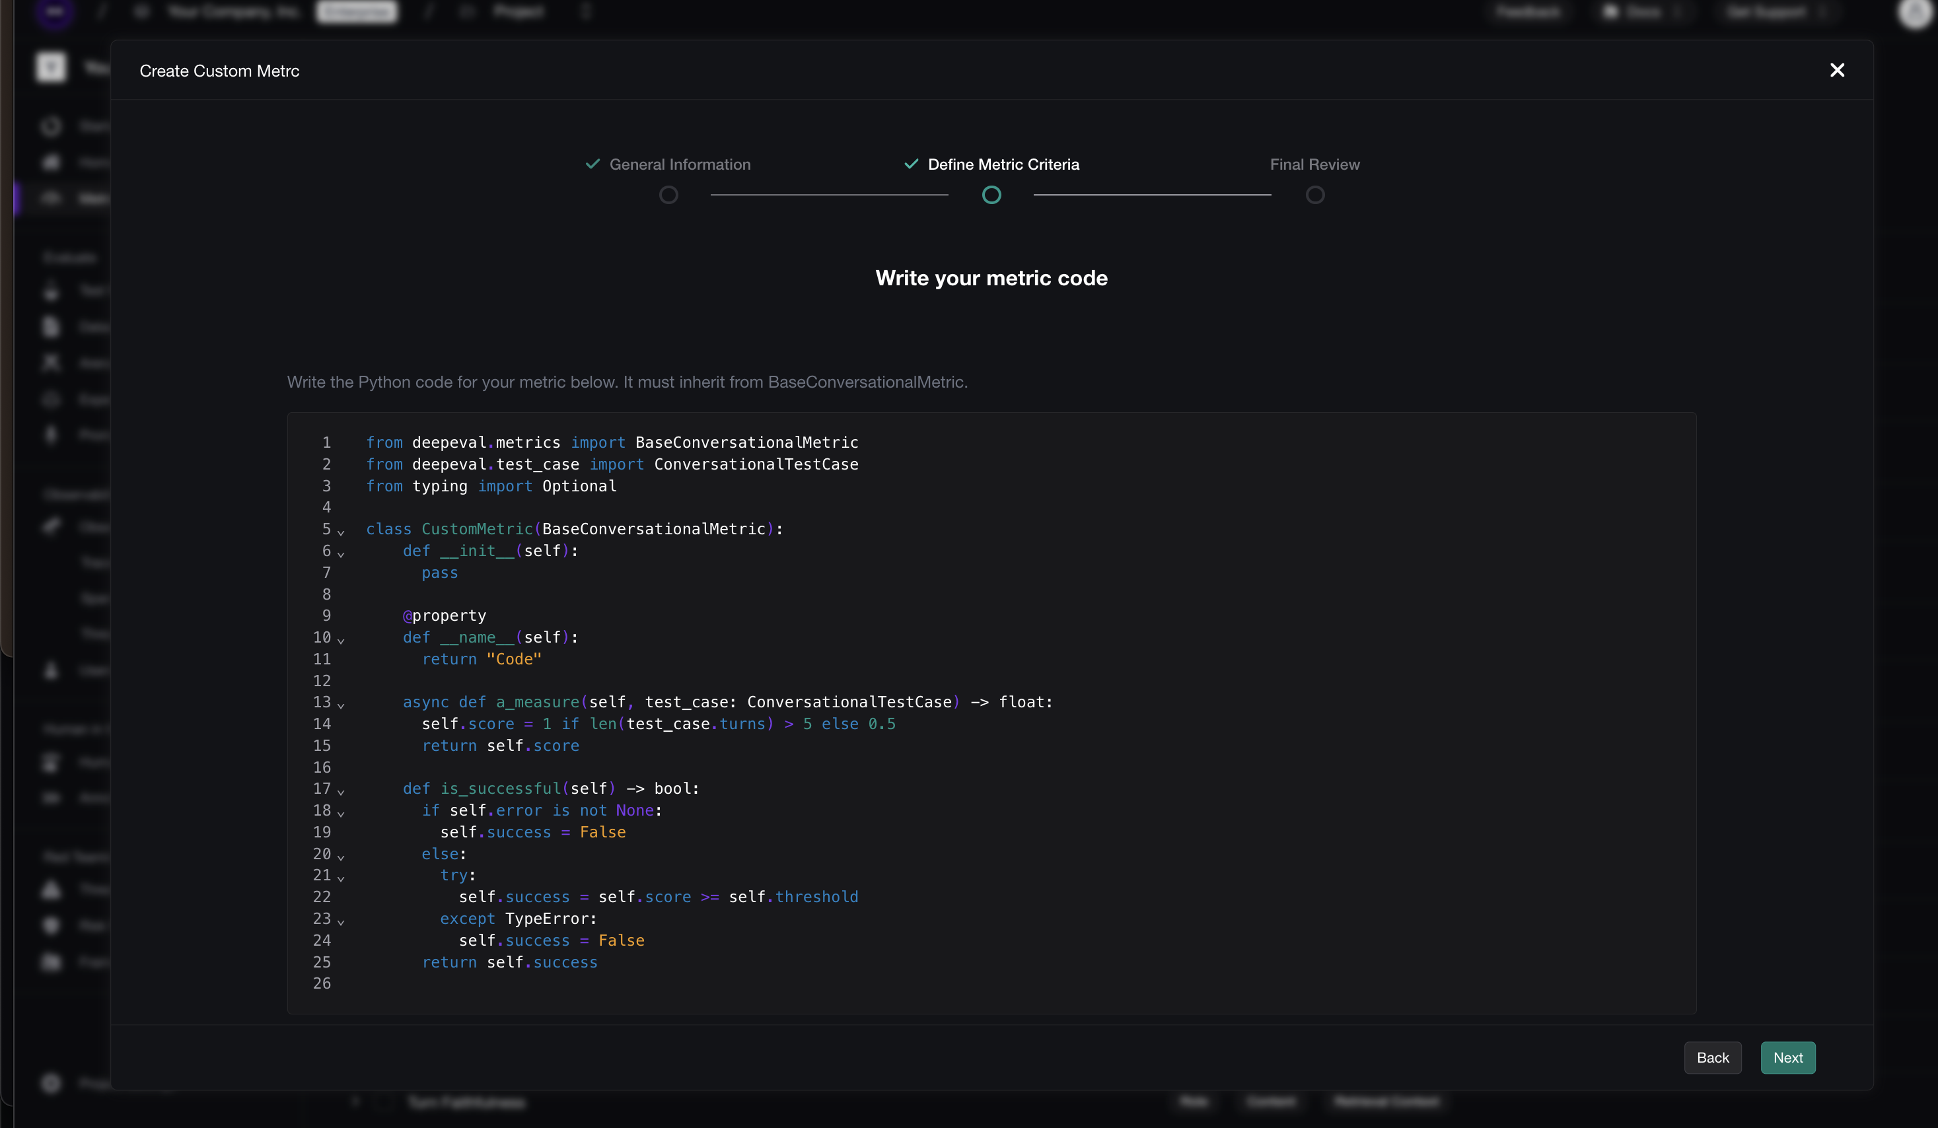The height and width of the screenshot is (1128, 1938).
Task: Select the Define Metric Criteria step circle
Action: coord(991,195)
